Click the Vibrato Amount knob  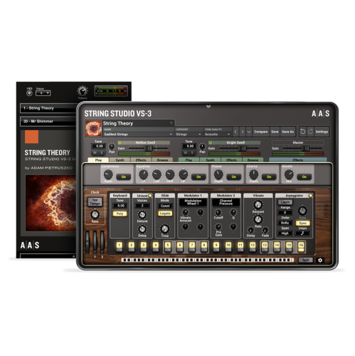coord(258,204)
